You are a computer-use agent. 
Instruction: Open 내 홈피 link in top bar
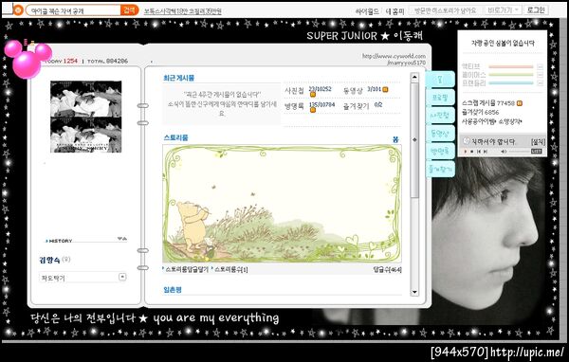tap(395, 11)
